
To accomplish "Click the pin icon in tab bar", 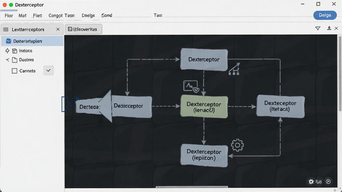I will [329, 28].
